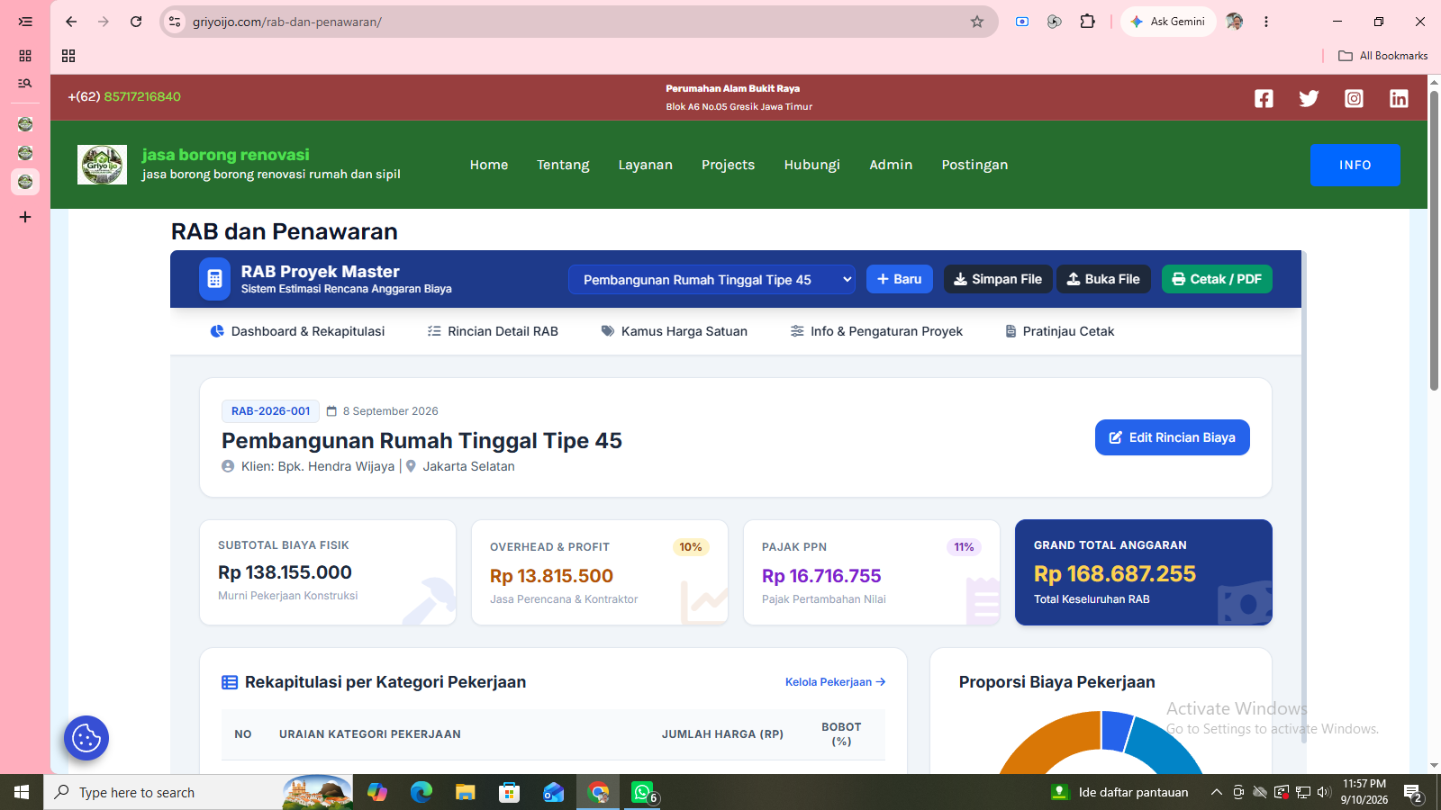1441x810 pixels.
Task: Open Kamus Harga Satuan tab
Action: click(x=675, y=331)
